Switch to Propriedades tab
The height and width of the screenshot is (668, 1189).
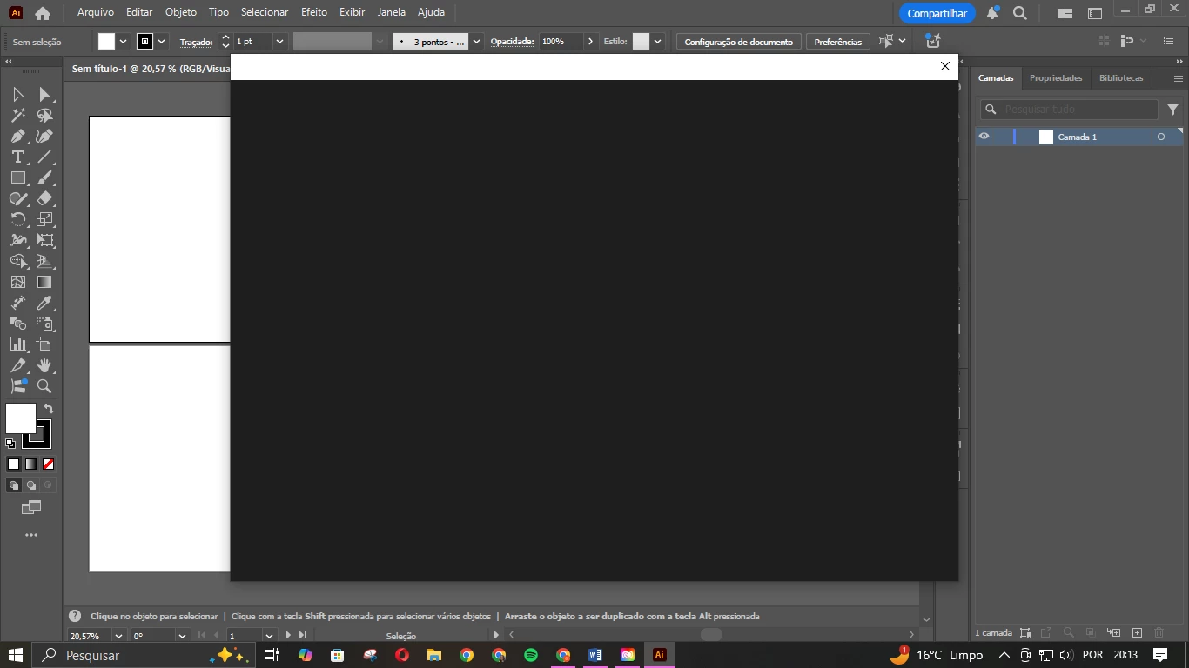click(x=1056, y=77)
